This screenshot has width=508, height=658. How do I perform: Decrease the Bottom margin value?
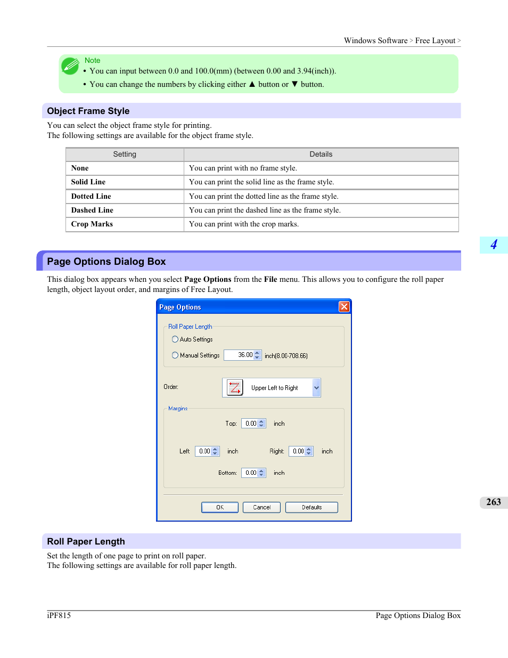(x=261, y=475)
